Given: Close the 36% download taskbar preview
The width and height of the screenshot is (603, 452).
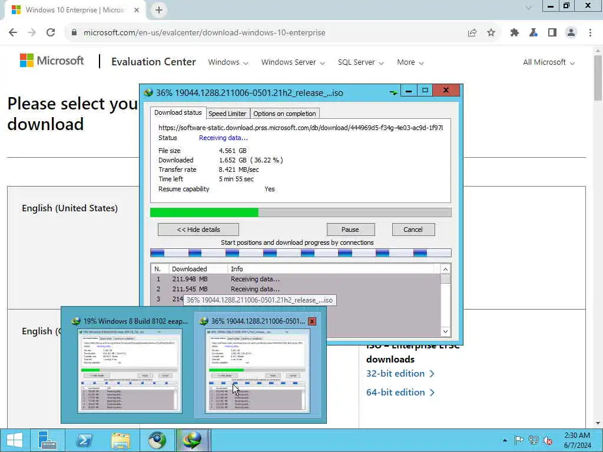Looking at the screenshot, I should (312, 321).
